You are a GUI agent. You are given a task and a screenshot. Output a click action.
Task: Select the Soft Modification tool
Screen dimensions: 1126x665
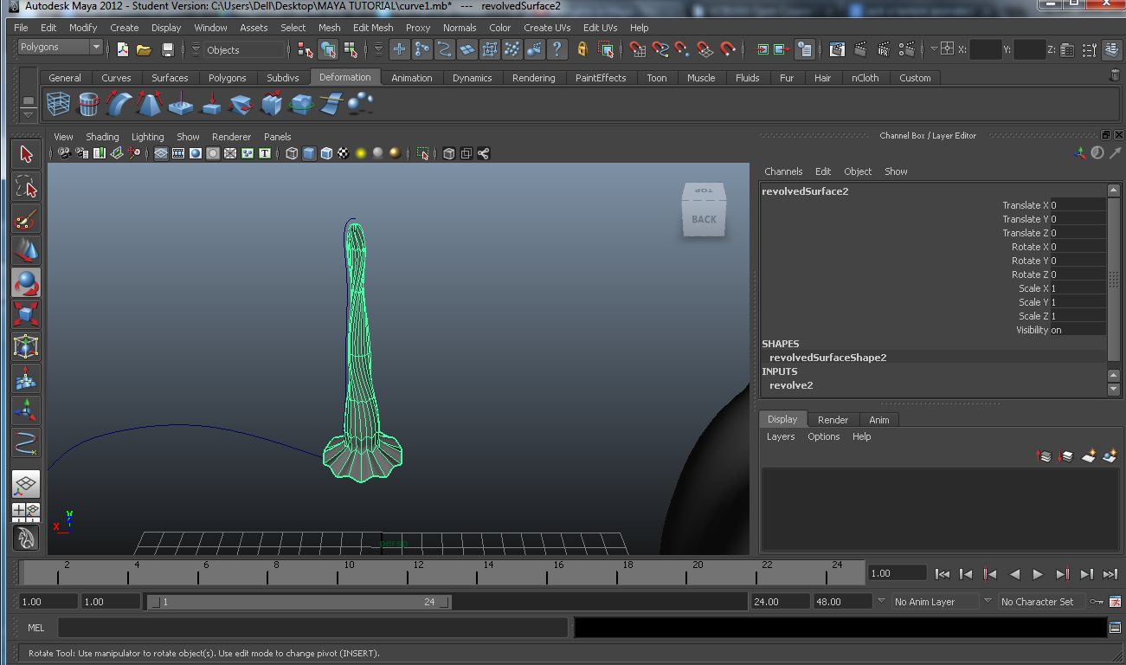(x=26, y=378)
